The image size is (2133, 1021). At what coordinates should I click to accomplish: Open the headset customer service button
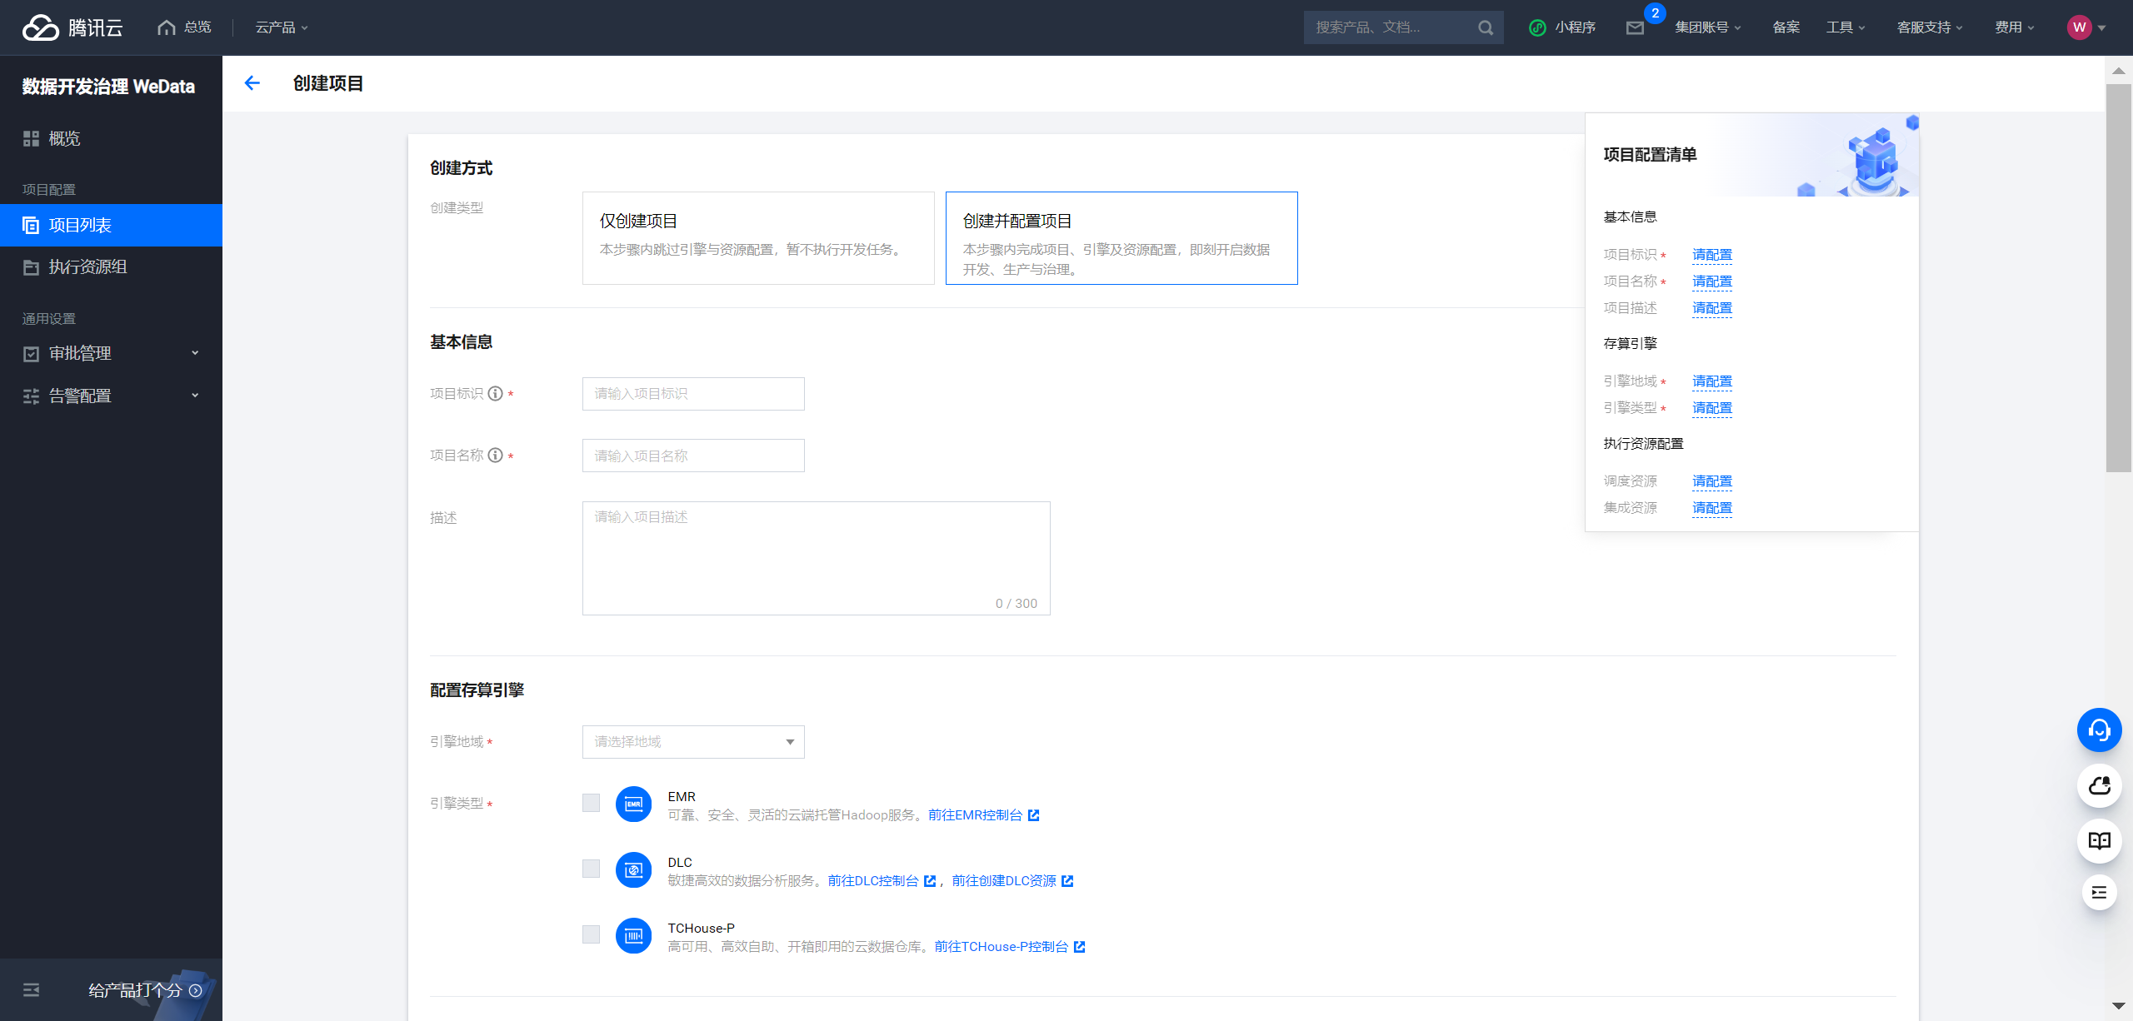2099,730
